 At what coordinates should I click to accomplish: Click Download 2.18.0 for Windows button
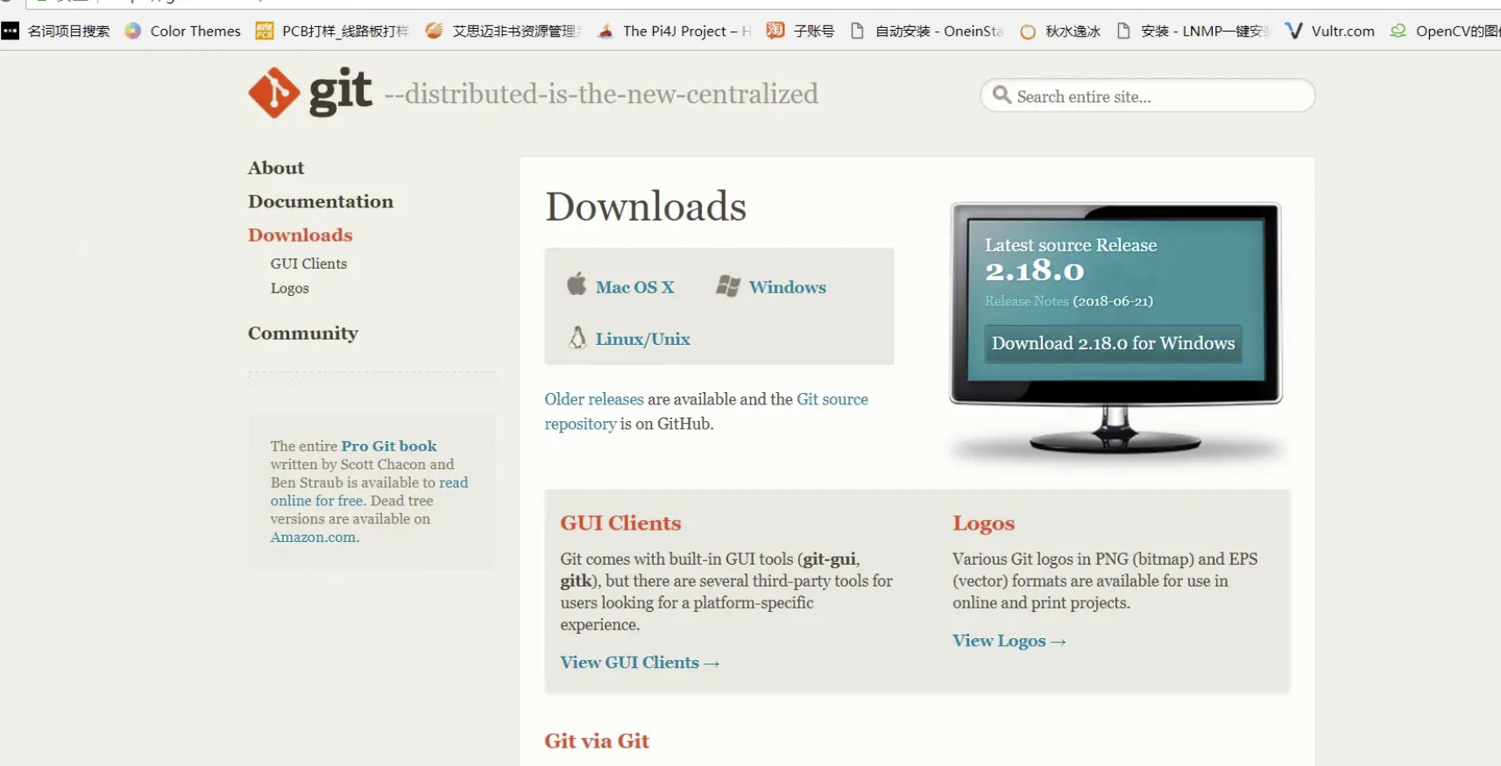[x=1114, y=343]
